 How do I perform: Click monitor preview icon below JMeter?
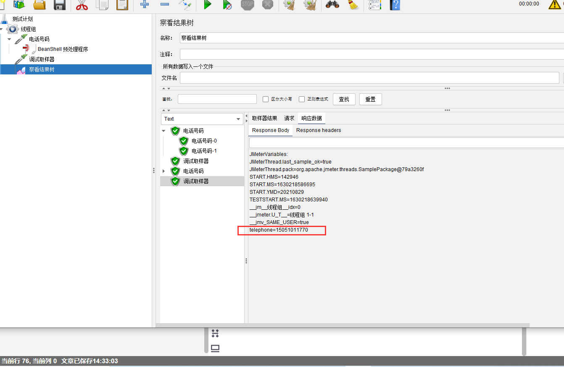215,349
